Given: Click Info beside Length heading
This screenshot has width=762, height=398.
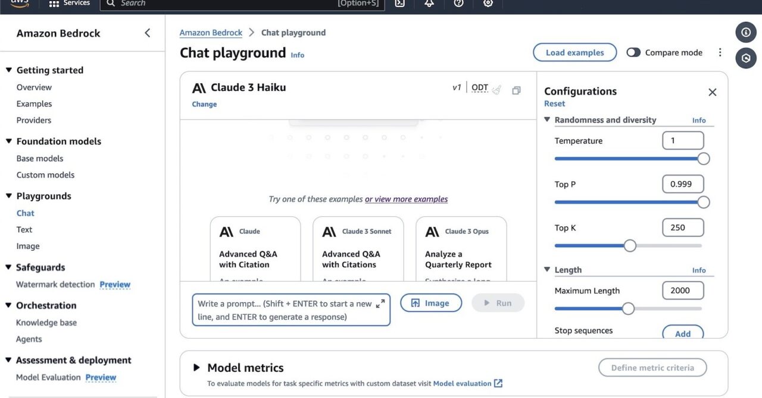Looking at the screenshot, I should (699, 270).
